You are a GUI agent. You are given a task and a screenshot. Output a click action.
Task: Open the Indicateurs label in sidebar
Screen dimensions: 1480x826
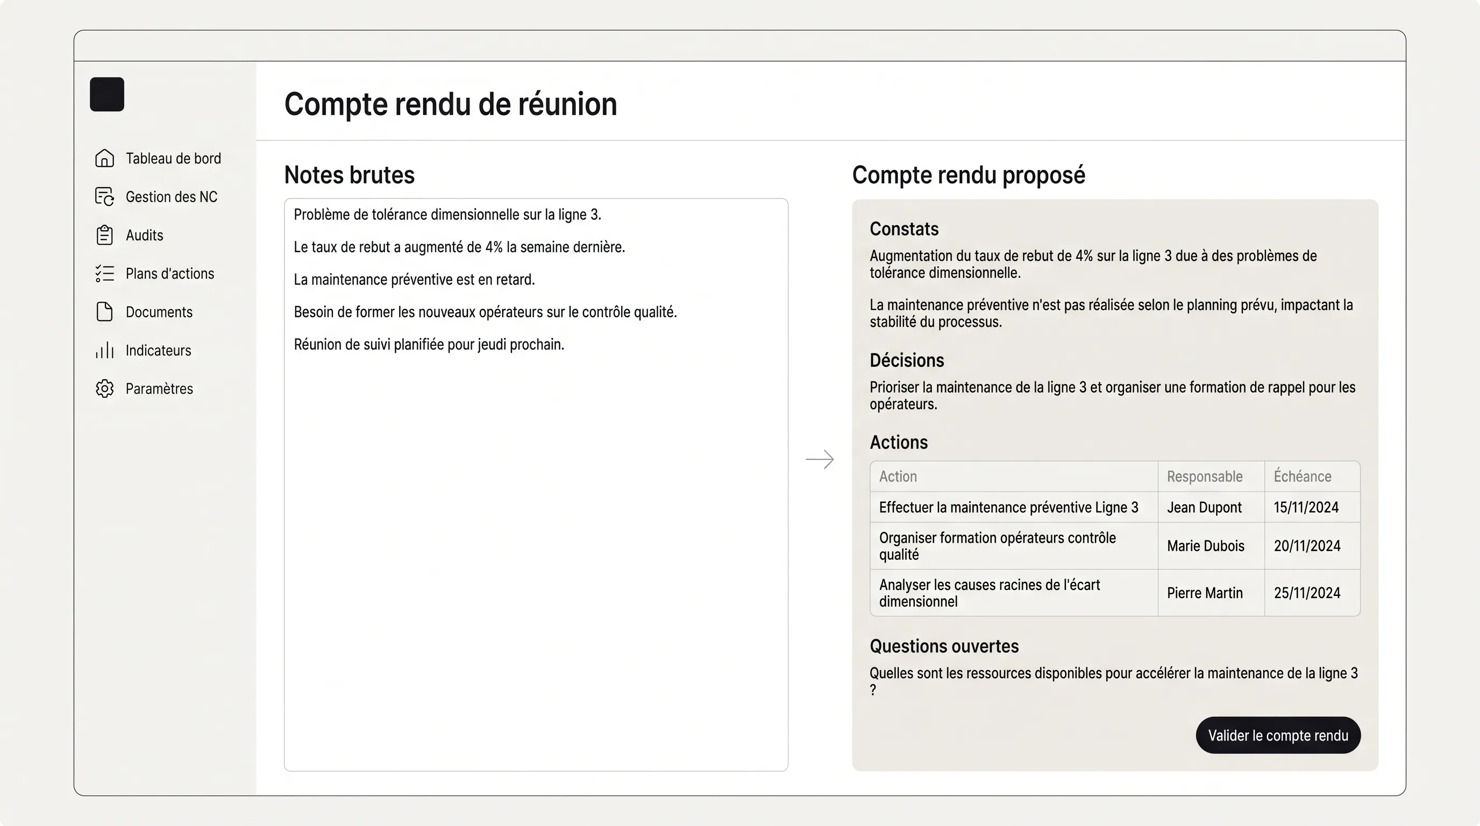pyautogui.click(x=158, y=351)
